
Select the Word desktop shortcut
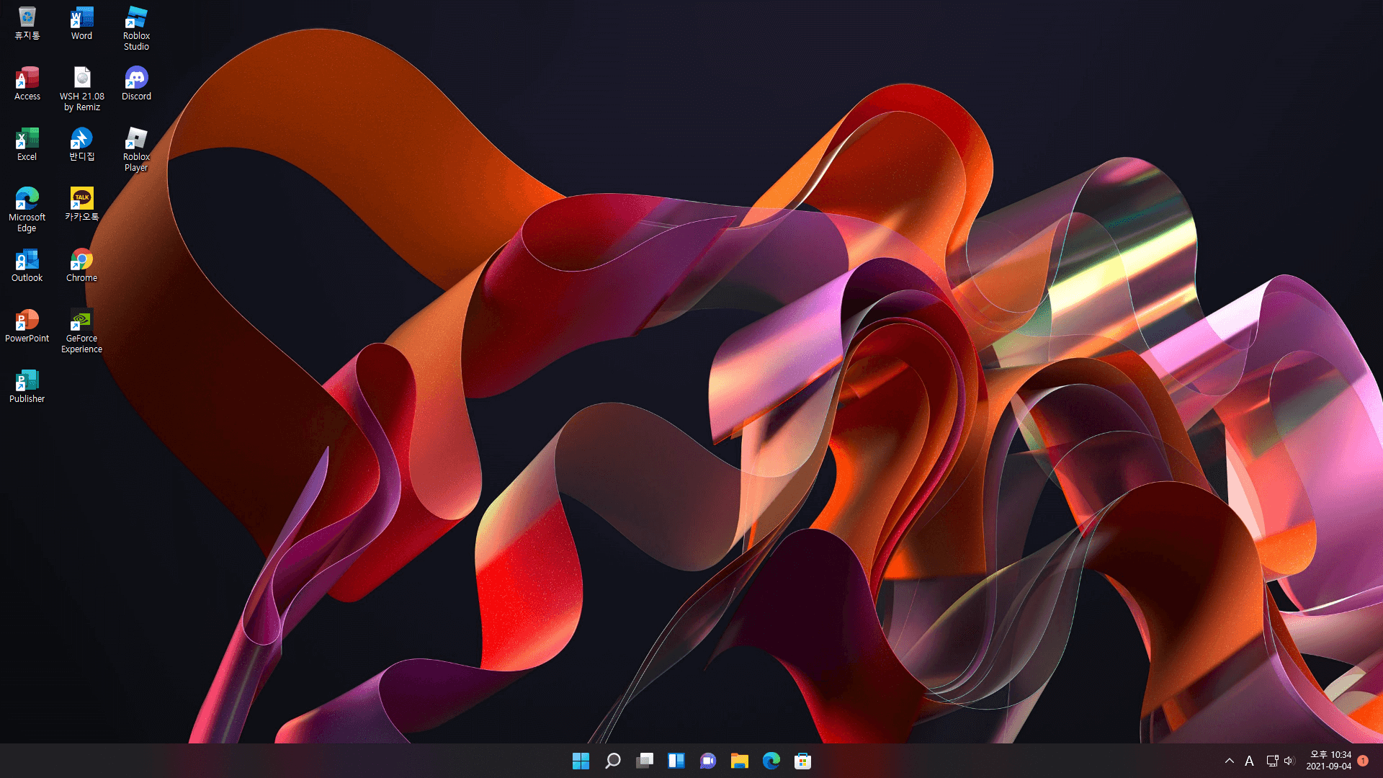[81, 23]
